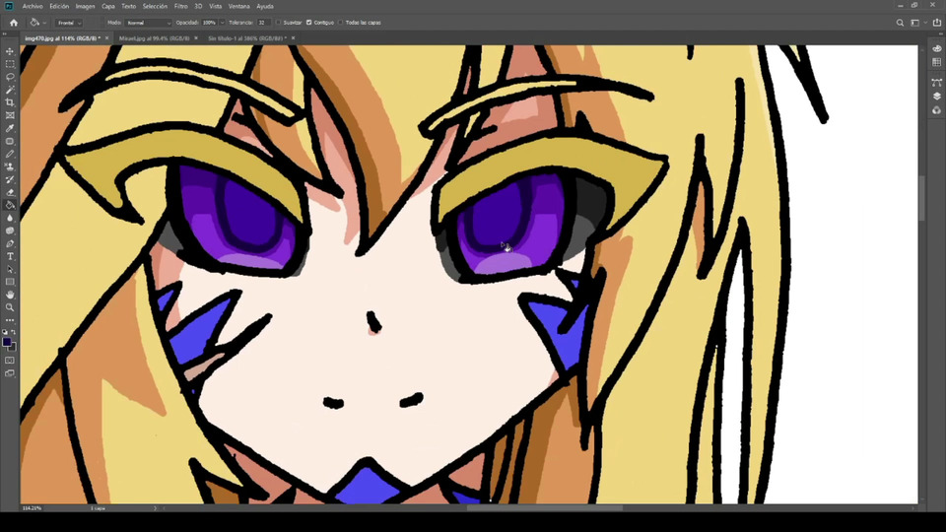Select the Zoom tool in toolbox
946x532 pixels.
pos(10,307)
